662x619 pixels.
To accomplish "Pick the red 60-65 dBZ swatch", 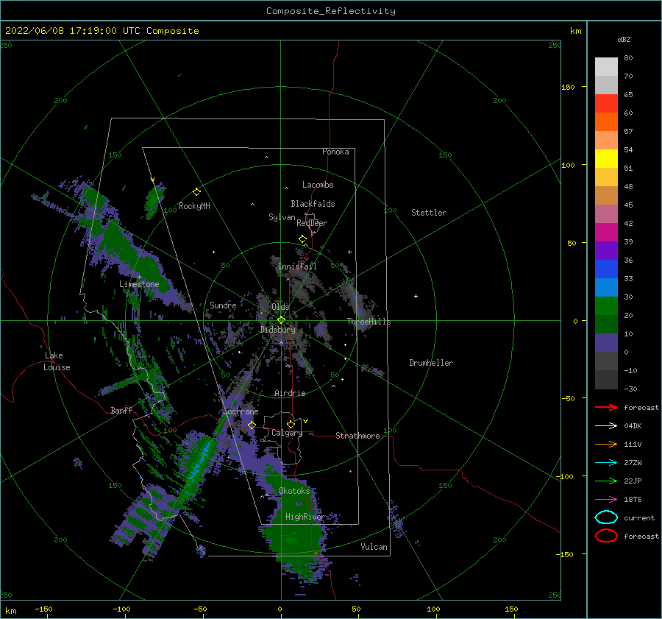I will (606, 104).
